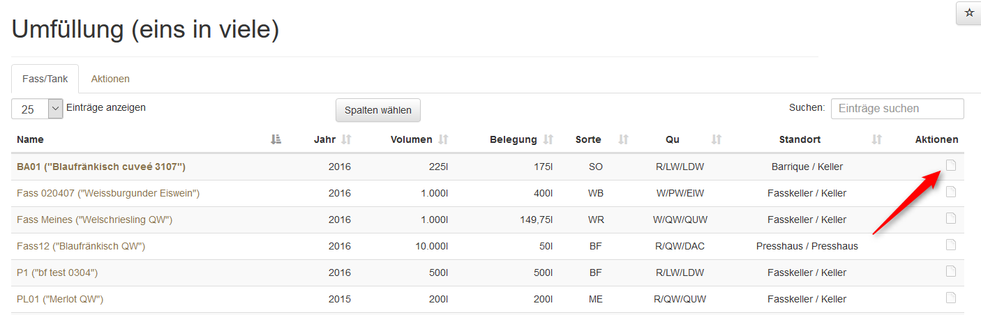Viewport: 981px width, 315px height.
Task: Click the action document icon for BA01
Action: (950, 165)
